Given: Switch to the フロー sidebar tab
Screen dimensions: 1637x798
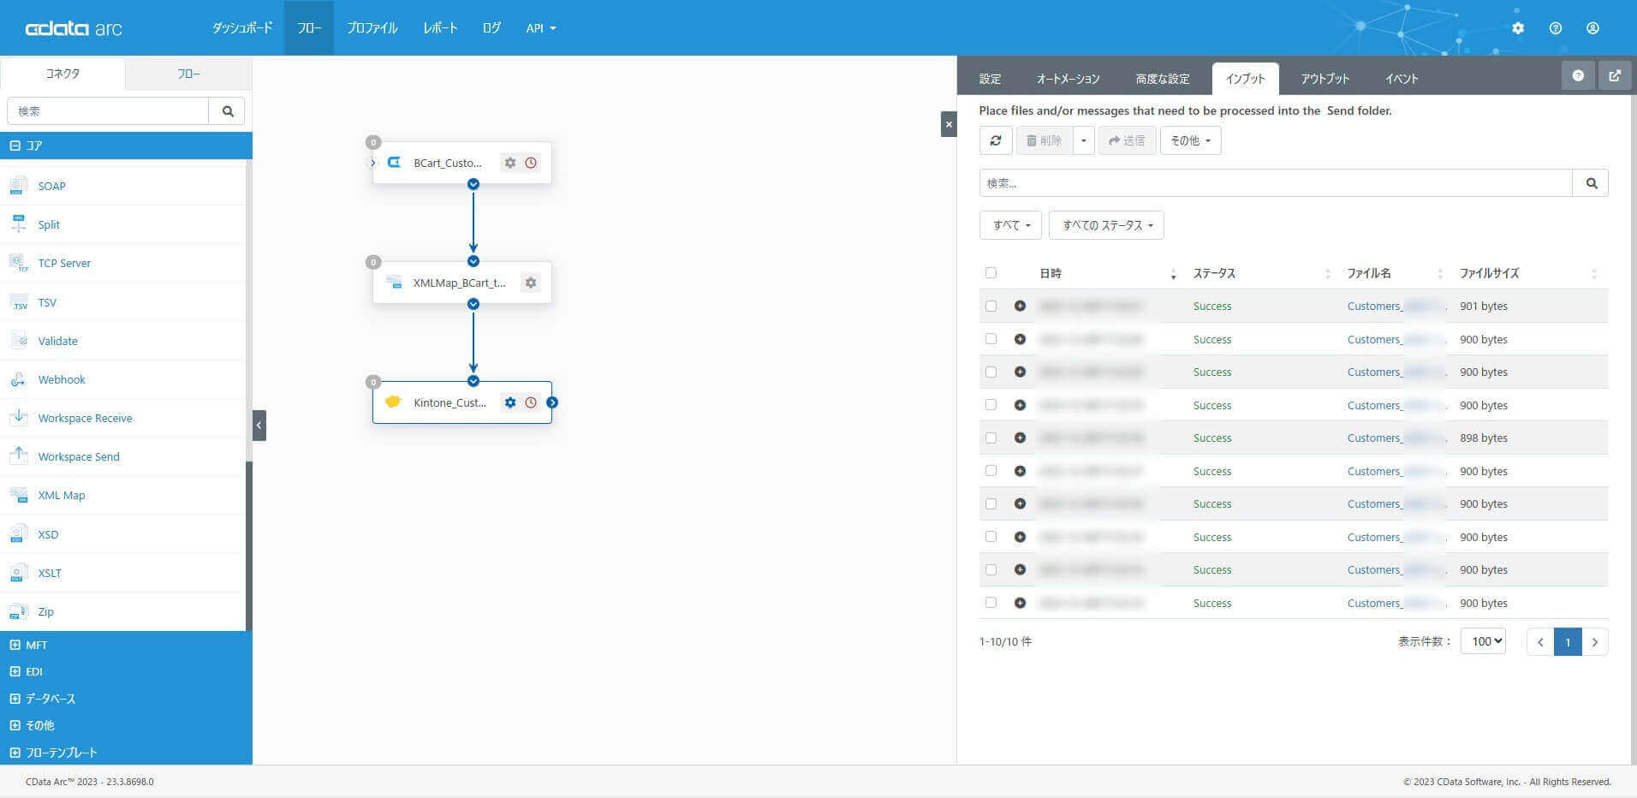Looking at the screenshot, I should 189,74.
